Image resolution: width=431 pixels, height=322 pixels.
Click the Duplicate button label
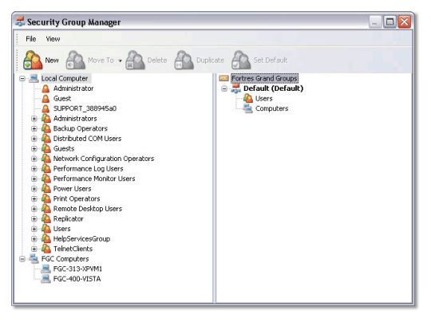pos(210,60)
